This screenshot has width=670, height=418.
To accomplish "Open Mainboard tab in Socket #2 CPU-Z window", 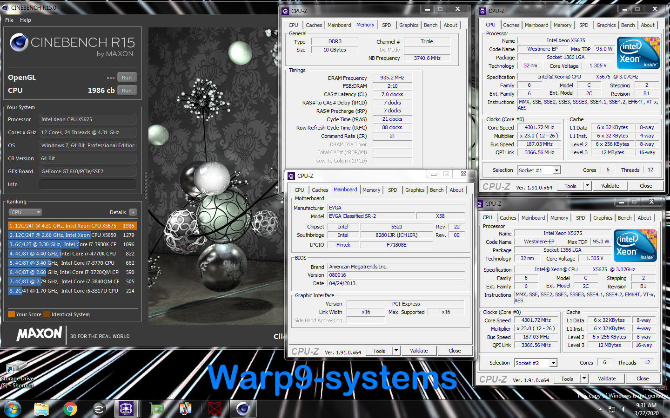I will pyautogui.click(x=533, y=218).
